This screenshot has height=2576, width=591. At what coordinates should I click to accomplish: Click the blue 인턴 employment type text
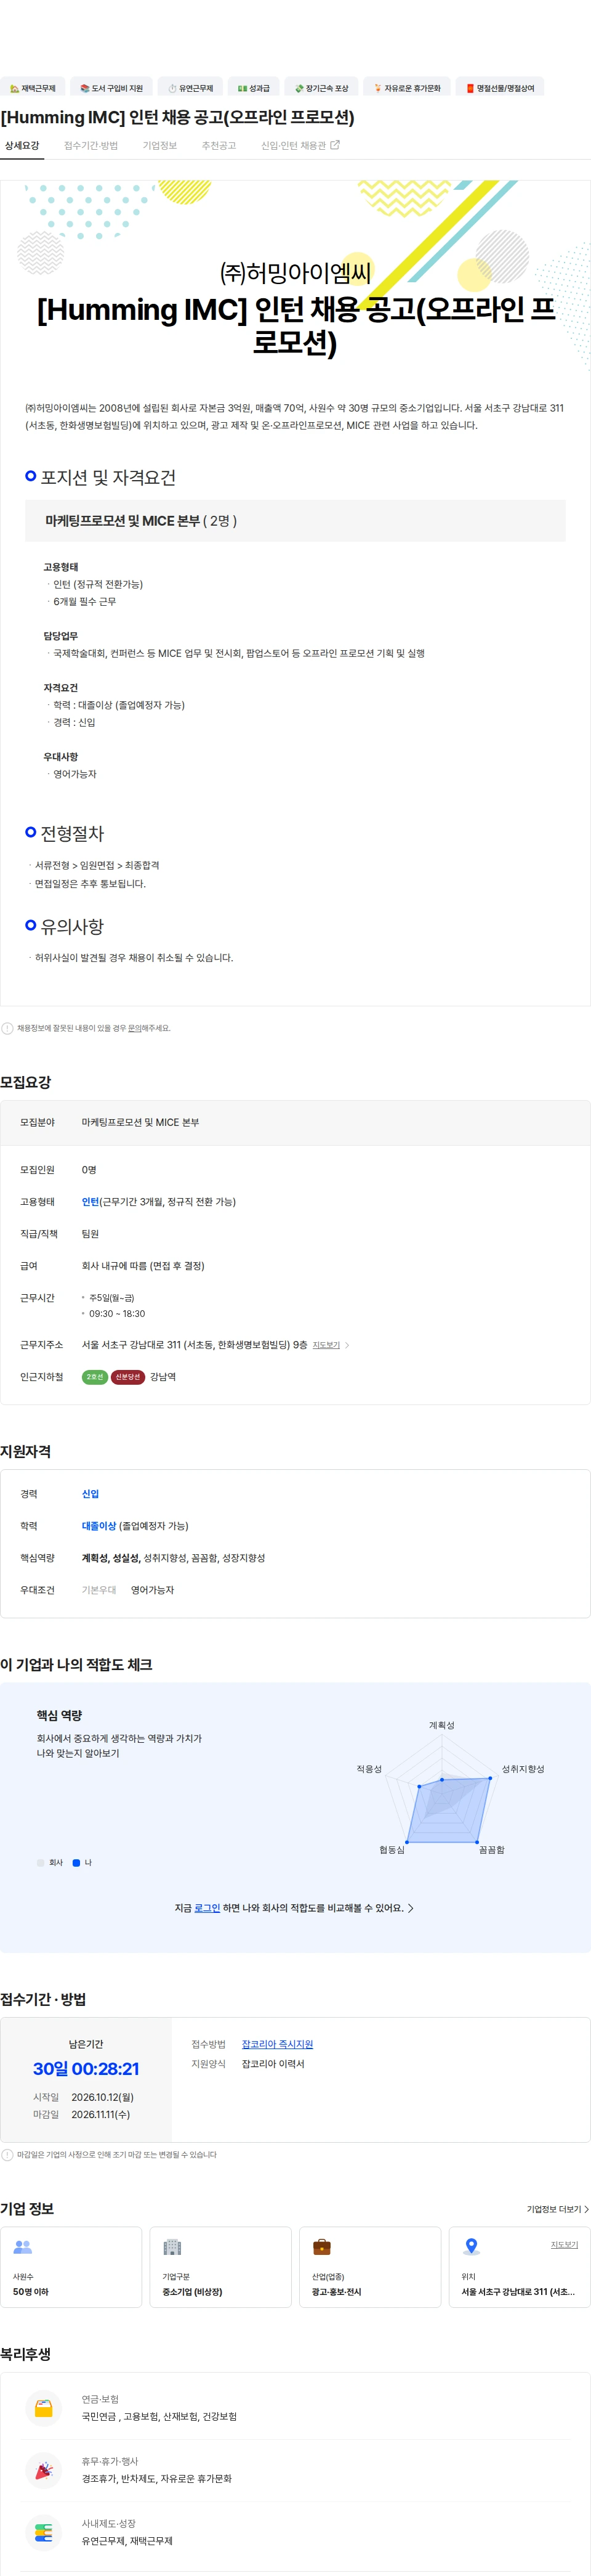(x=91, y=1201)
